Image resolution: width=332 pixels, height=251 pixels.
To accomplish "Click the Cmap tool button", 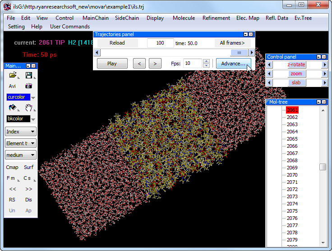I will (x=12, y=167).
